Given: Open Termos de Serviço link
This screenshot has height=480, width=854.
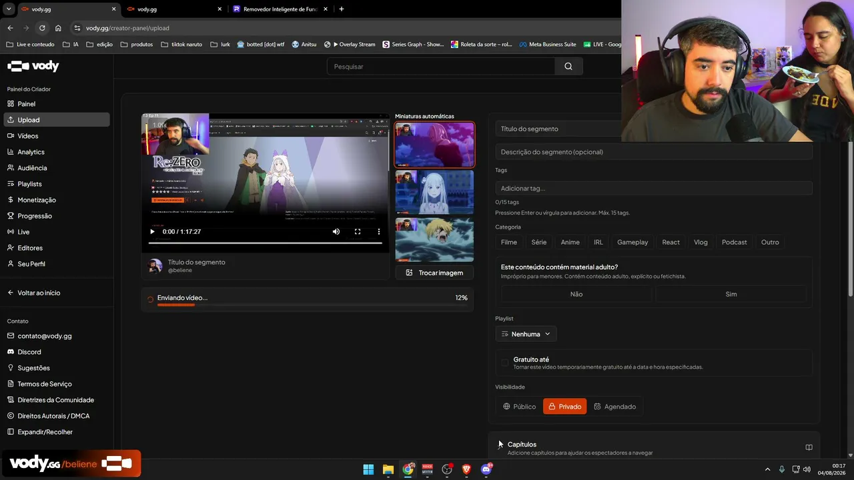Looking at the screenshot, I should (39, 384).
